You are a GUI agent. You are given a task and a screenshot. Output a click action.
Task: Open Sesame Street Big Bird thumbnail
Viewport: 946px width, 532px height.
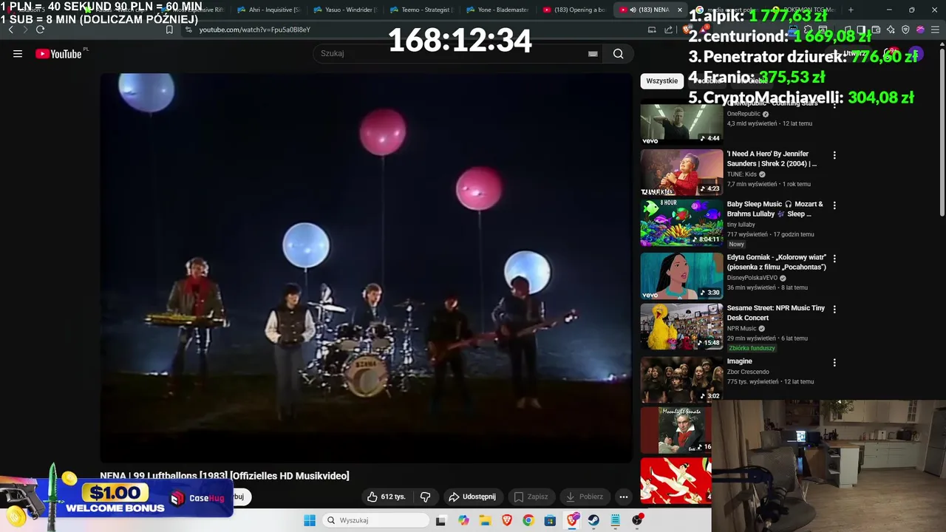pyautogui.click(x=681, y=326)
